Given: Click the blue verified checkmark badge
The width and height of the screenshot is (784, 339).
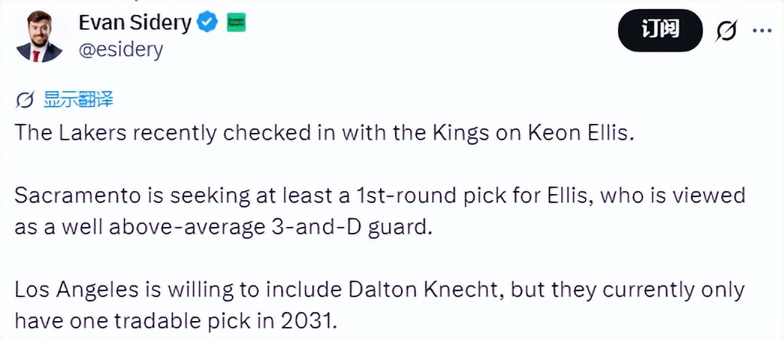Looking at the screenshot, I should tap(207, 24).
